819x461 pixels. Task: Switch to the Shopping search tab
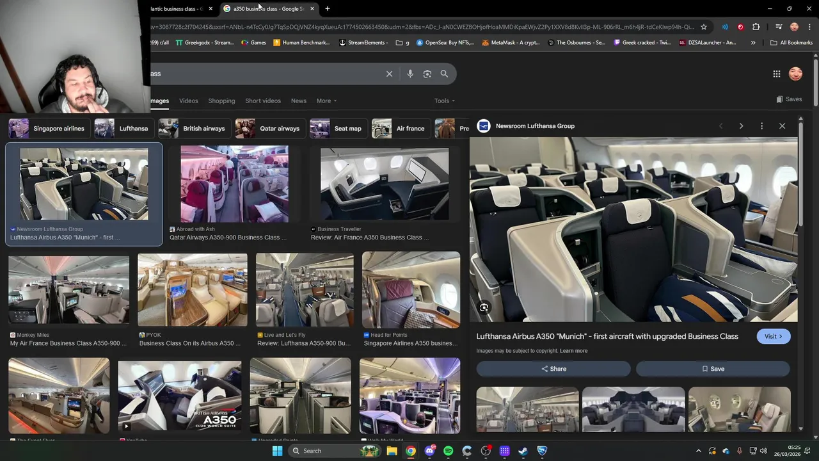[x=221, y=101]
